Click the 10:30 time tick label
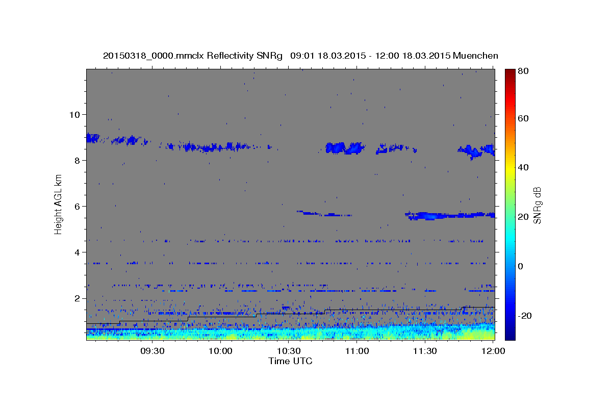 pos(289,351)
